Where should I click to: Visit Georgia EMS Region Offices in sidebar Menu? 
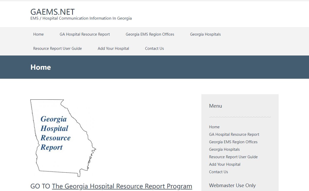[233, 142]
